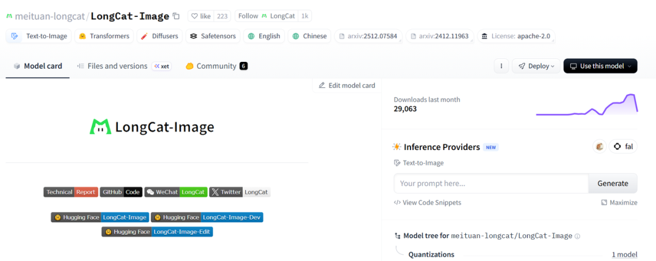Expand the Deploy dropdown
This screenshot has width=656, height=261.
(x=536, y=66)
